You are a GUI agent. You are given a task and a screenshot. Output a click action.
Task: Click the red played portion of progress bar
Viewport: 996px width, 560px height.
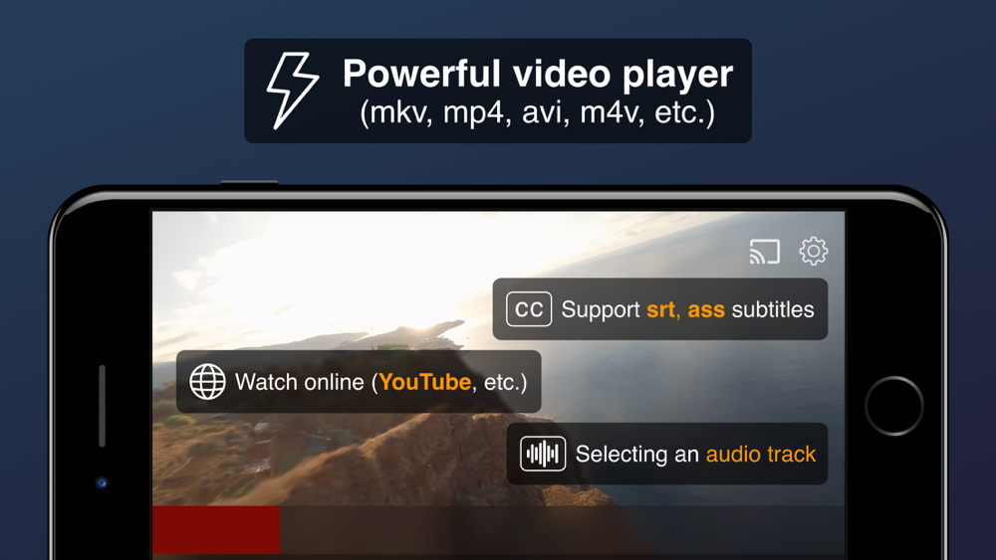tap(216, 529)
